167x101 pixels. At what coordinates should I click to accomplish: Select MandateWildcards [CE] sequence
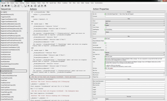click(7, 14)
